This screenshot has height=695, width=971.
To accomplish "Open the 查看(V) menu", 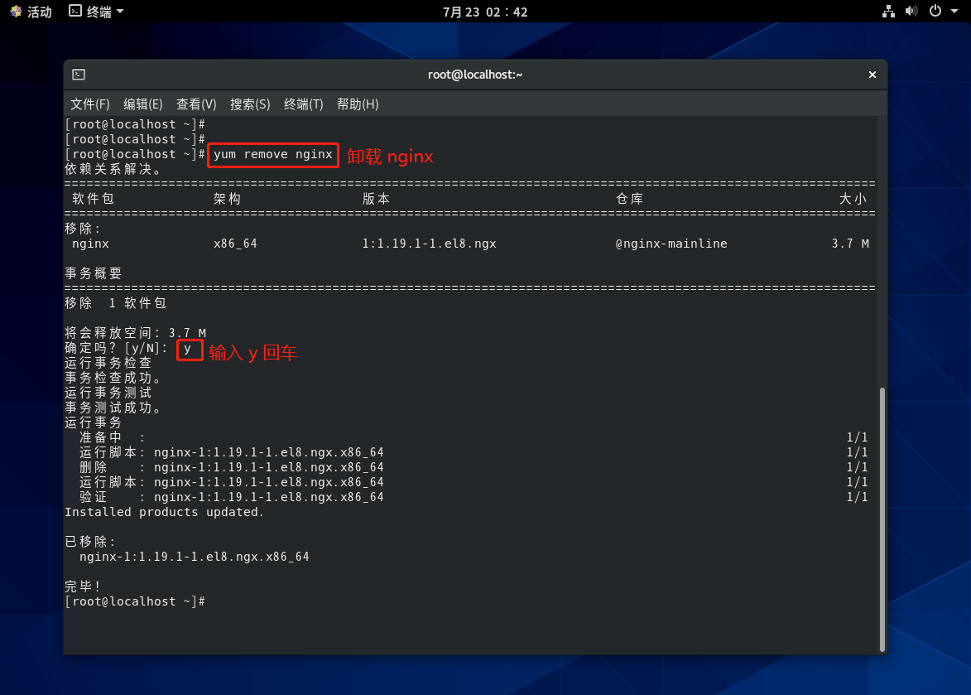I will [x=196, y=104].
